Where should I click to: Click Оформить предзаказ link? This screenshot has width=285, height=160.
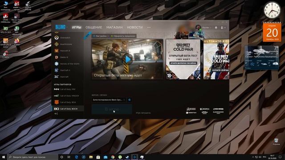pyautogui.click(x=123, y=36)
